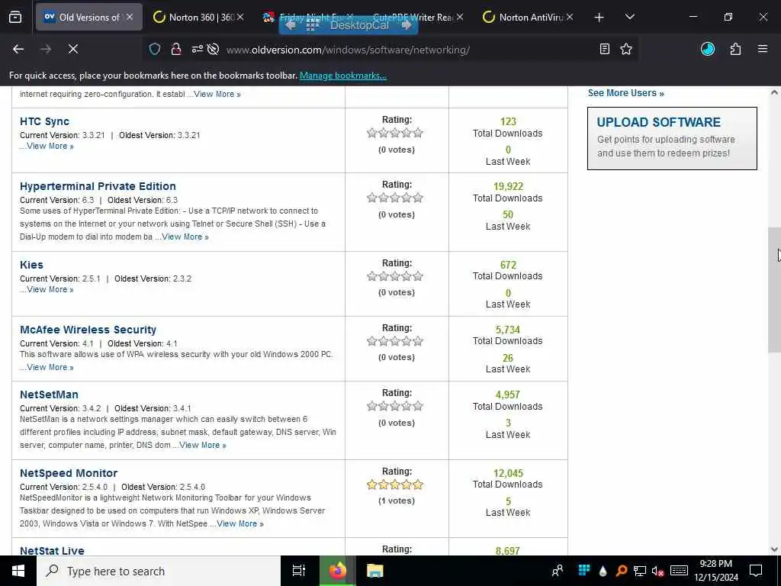Rate NetSpeed Monitor with gold stars
781x586 pixels.
coord(395,485)
